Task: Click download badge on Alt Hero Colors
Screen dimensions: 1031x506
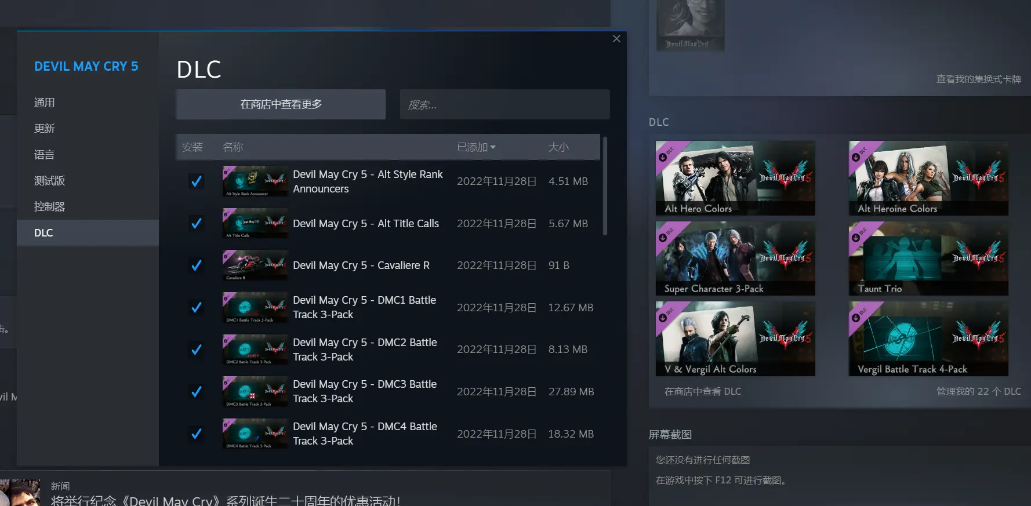Action: coord(662,157)
